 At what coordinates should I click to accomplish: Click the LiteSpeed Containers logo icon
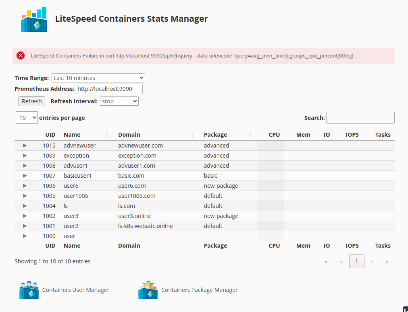[x=33, y=19]
